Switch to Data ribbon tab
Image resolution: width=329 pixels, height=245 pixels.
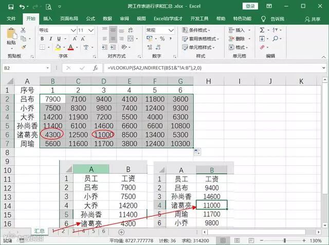point(107,18)
